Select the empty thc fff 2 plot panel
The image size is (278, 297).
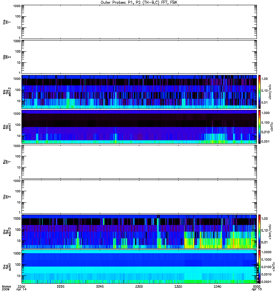[139, 197]
